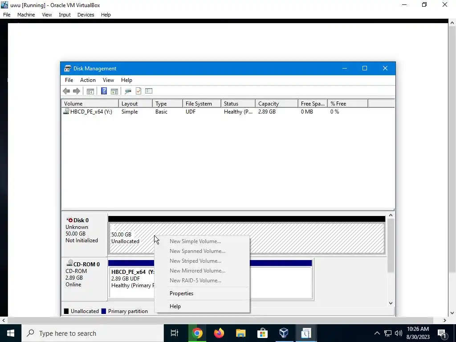Open the Windows Start button
The height and width of the screenshot is (342, 456).
pos(11,333)
